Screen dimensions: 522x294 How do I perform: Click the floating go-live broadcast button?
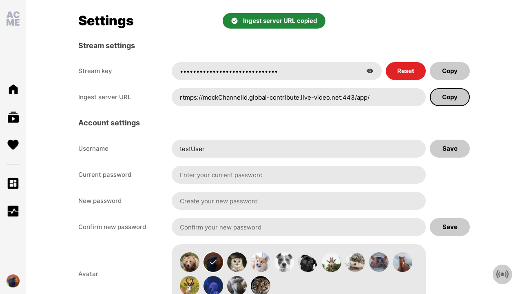[x=502, y=274]
